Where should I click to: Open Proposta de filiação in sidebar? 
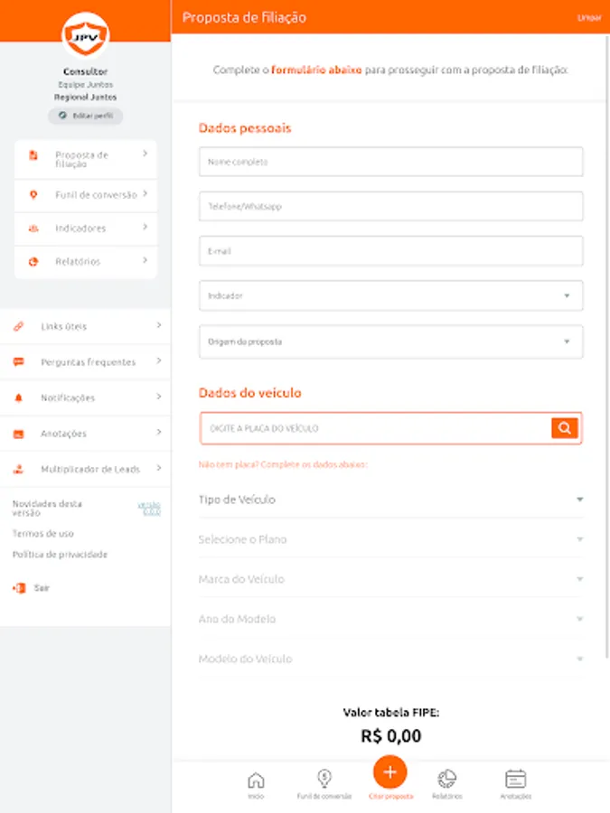pos(86,159)
